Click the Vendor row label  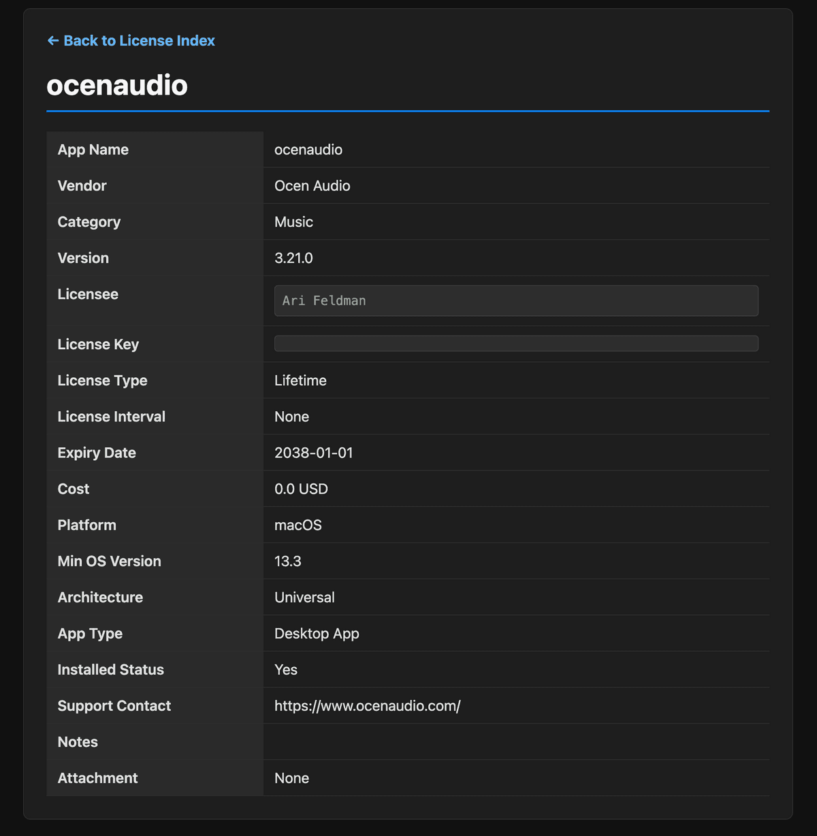(82, 186)
